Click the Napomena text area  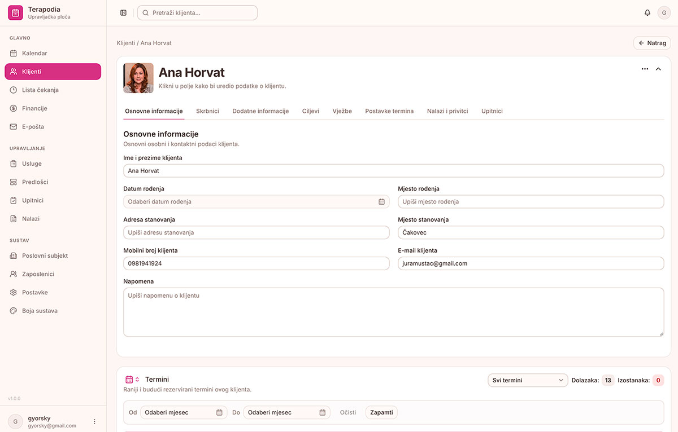click(x=394, y=312)
